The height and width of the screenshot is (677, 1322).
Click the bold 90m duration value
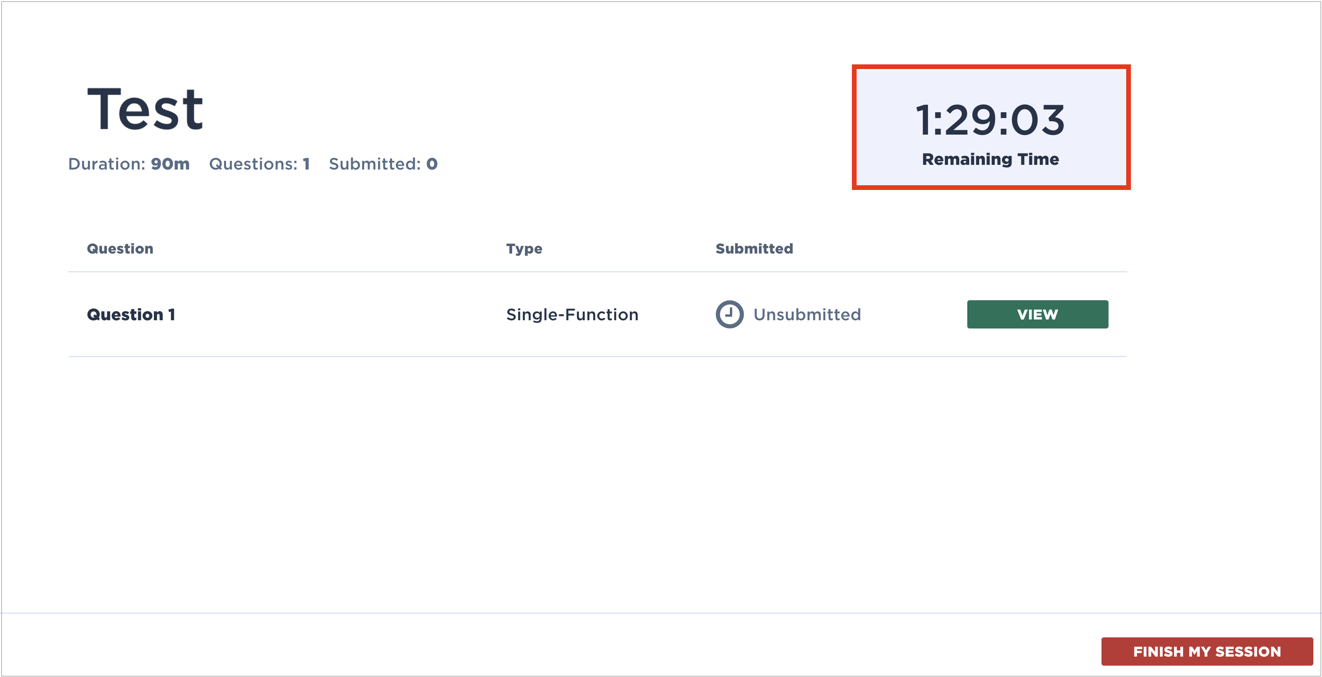(x=170, y=164)
